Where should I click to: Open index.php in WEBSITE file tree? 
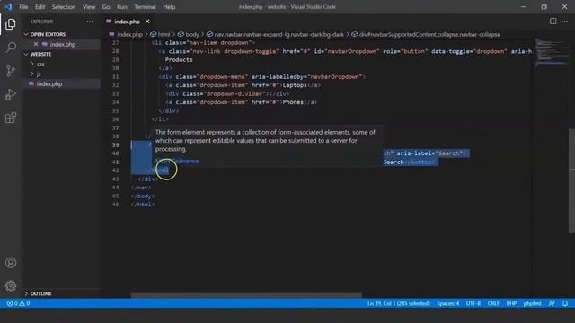coord(49,83)
